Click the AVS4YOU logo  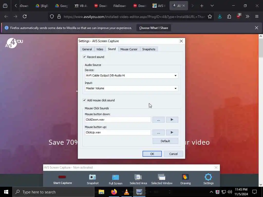coord(14,43)
